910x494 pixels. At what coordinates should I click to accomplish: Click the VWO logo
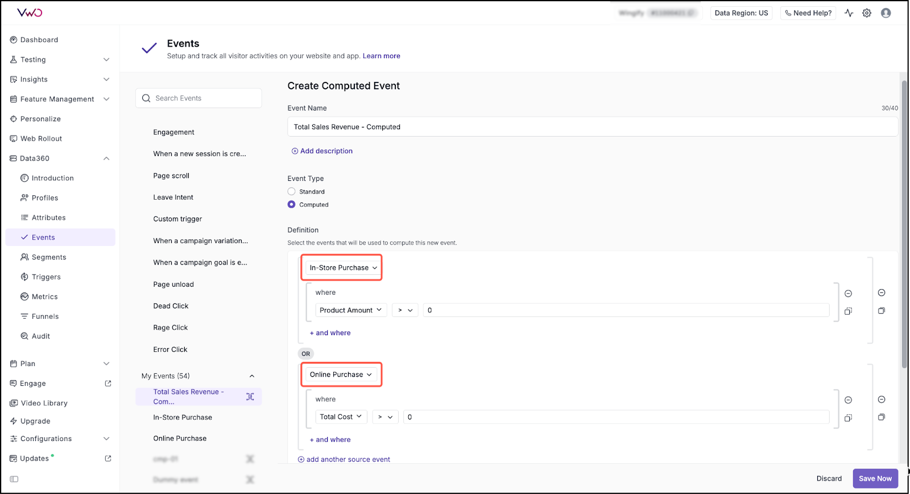click(30, 13)
